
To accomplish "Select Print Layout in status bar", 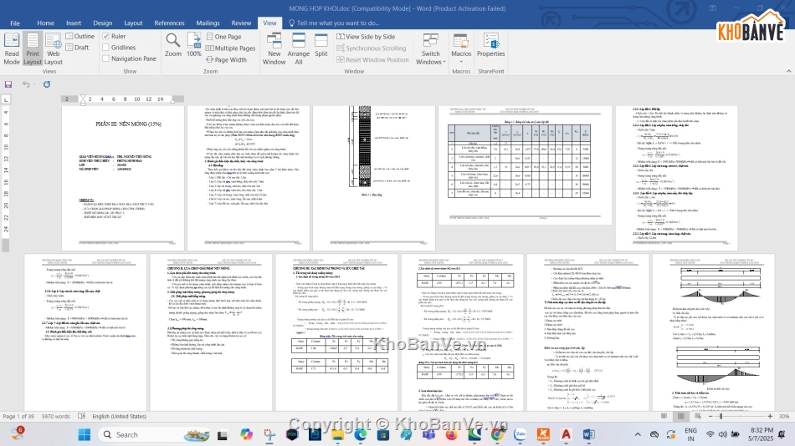I will 681,416.
